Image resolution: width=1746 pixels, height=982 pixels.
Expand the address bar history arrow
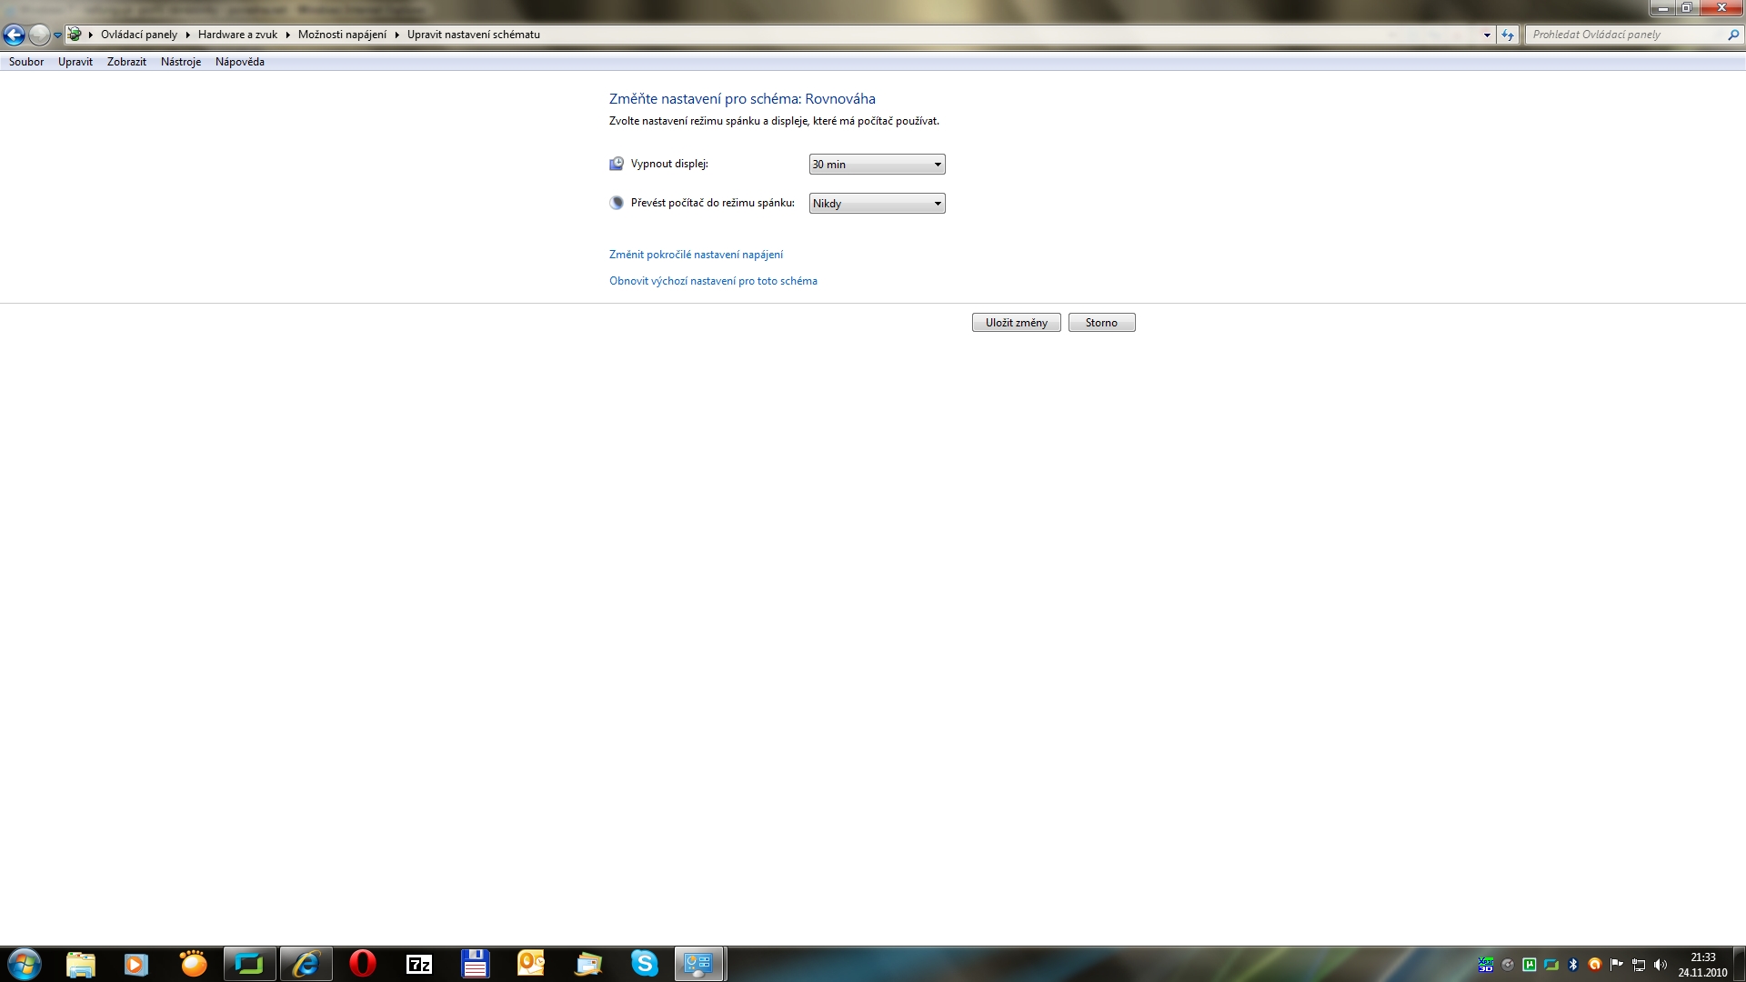click(1487, 35)
